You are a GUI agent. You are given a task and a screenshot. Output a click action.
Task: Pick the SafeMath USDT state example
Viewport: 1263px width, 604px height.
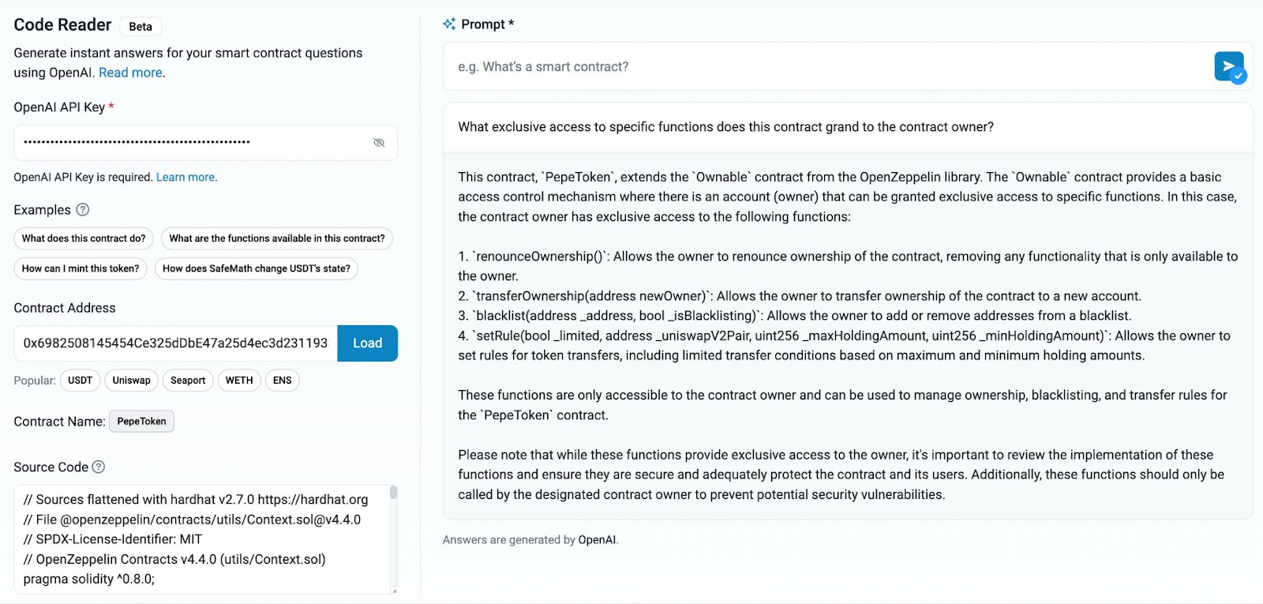coord(257,268)
